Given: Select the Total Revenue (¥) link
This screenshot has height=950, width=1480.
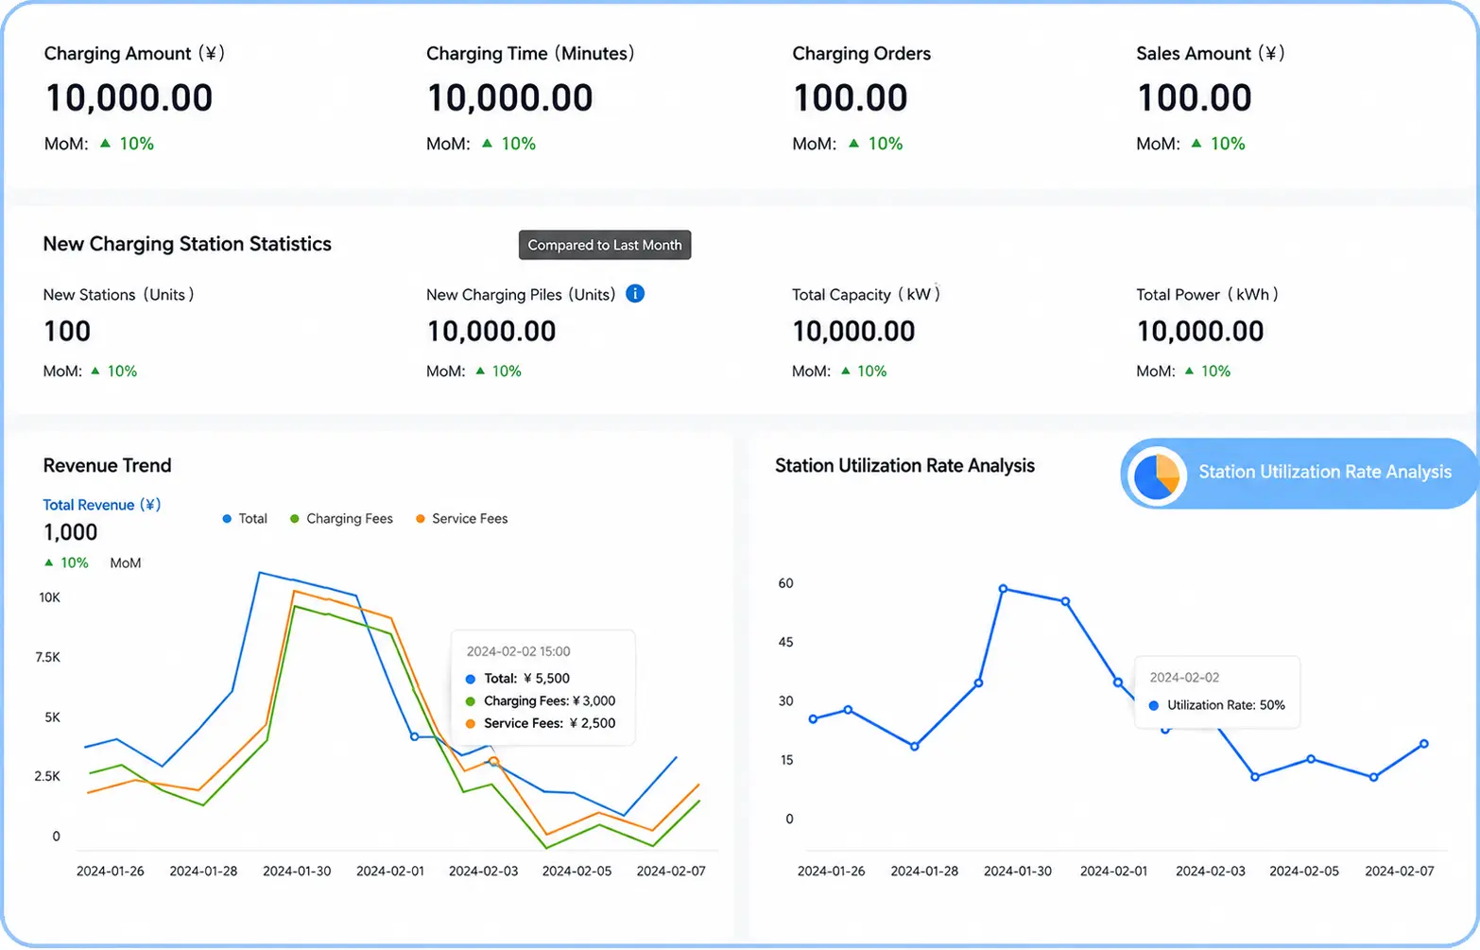Looking at the screenshot, I should 102,505.
